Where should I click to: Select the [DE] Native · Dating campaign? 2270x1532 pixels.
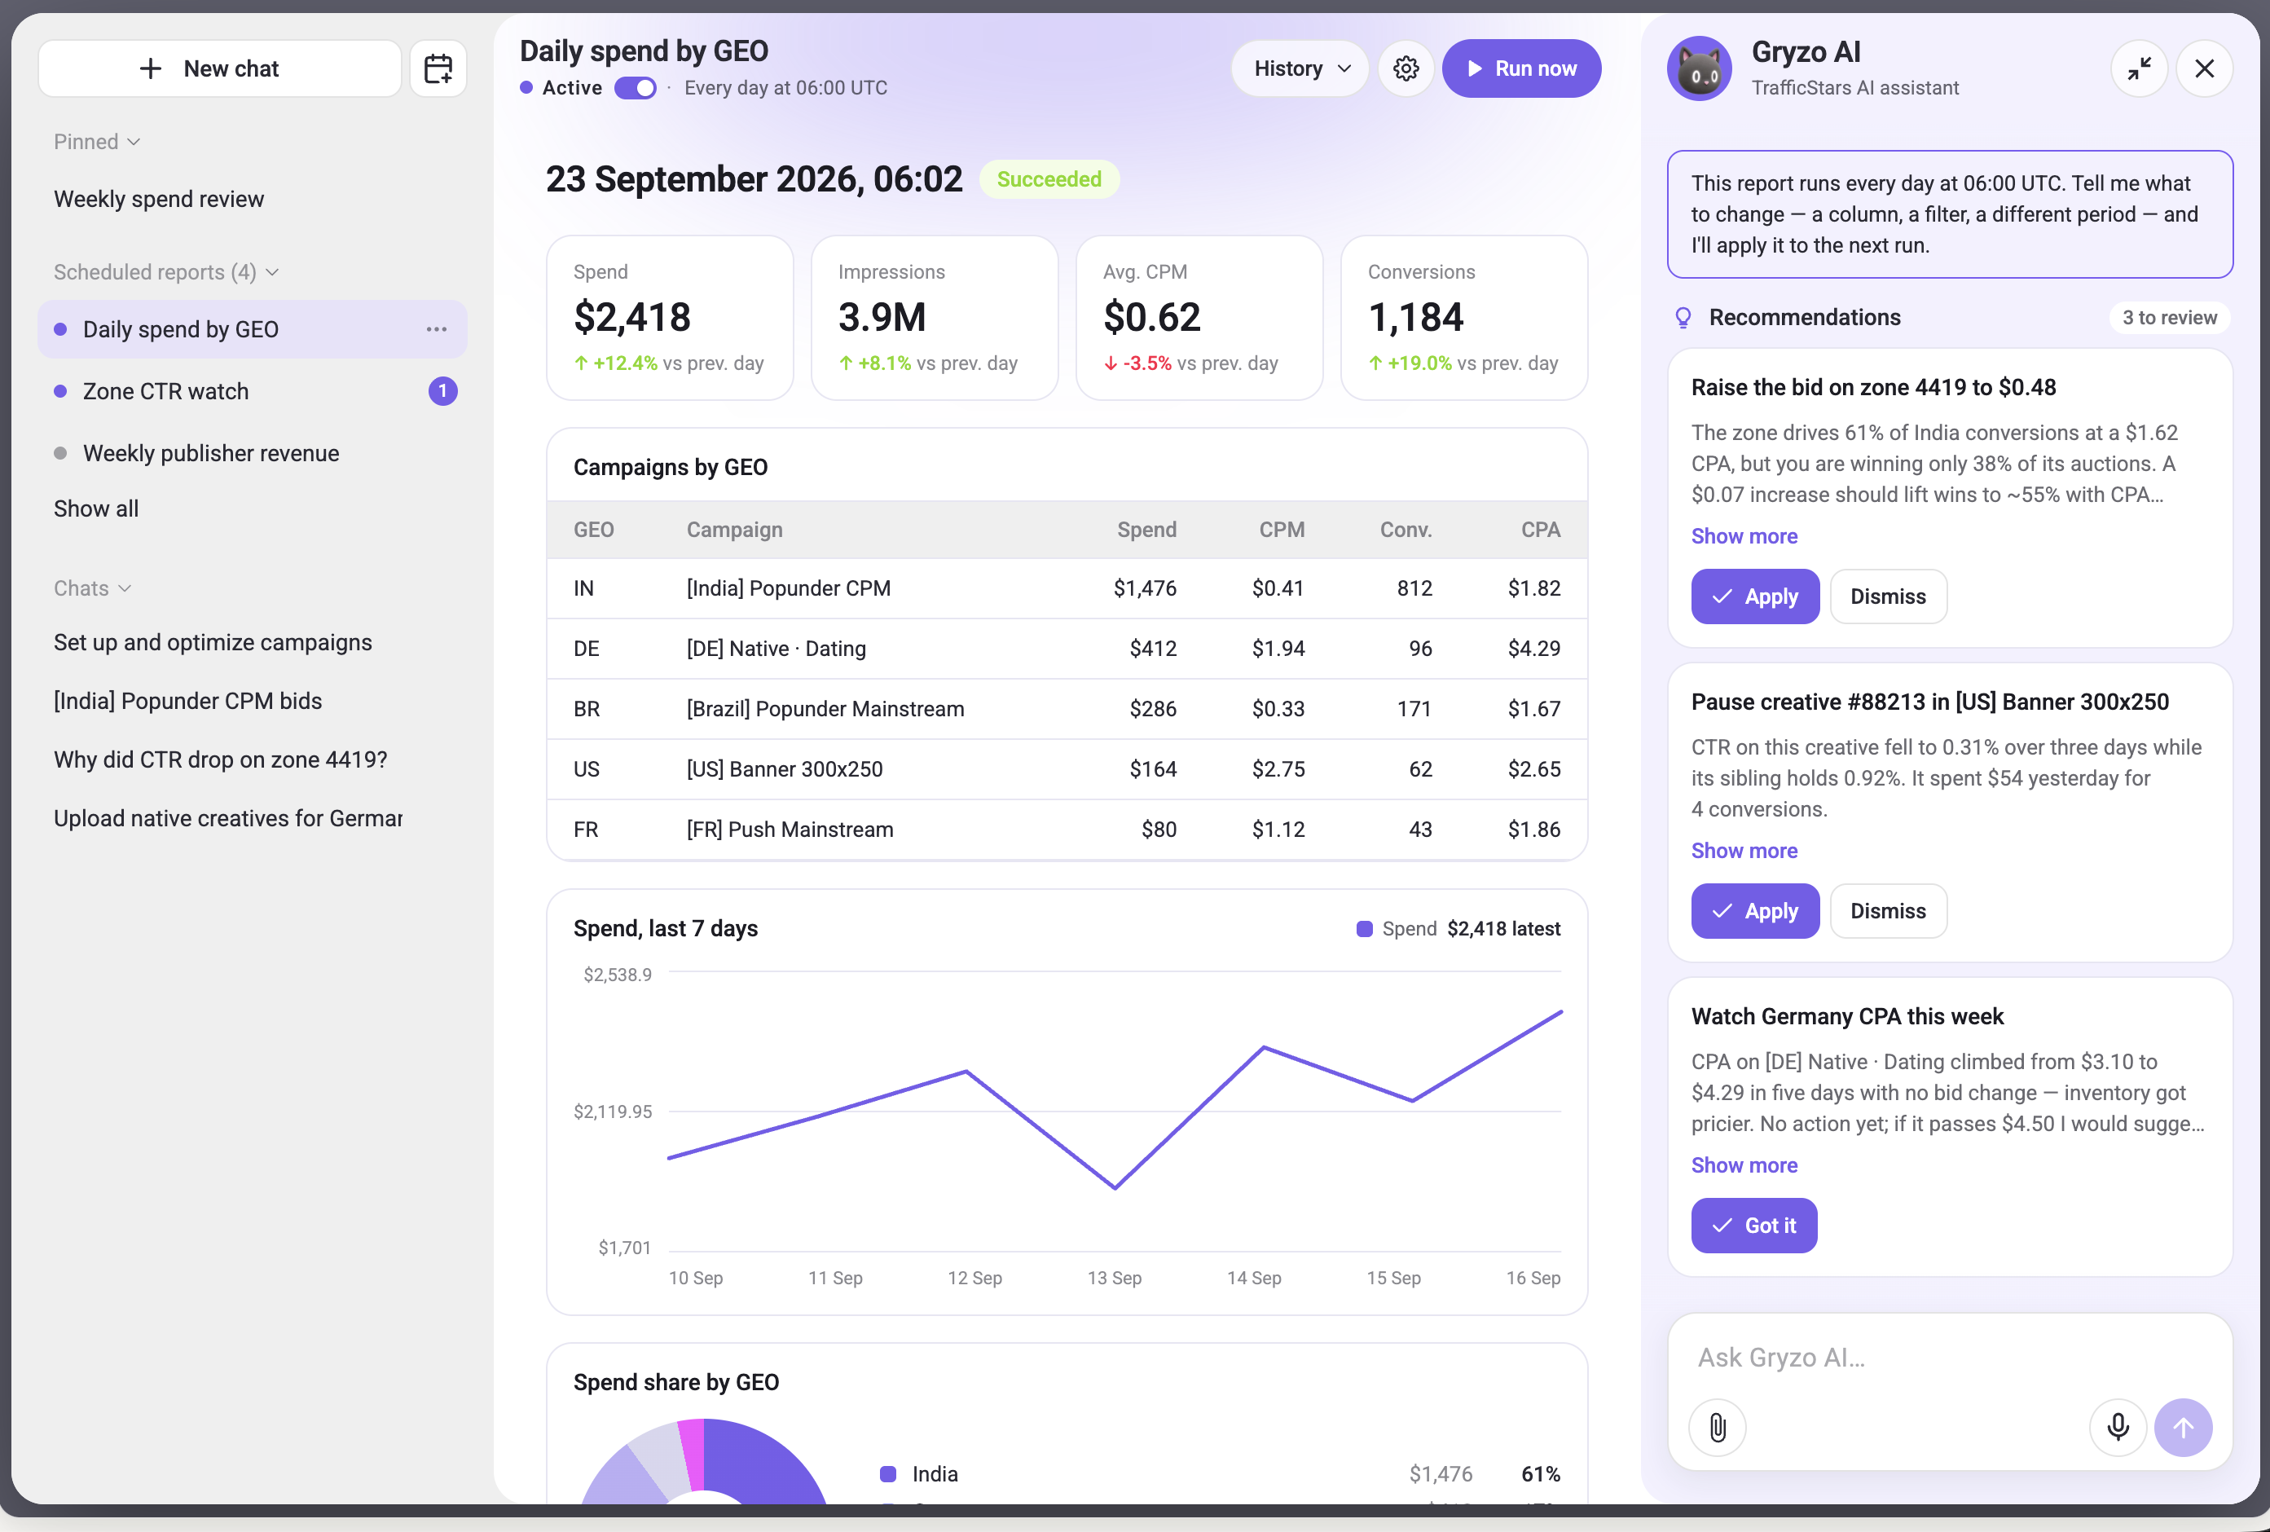pyautogui.click(x=776, y=649)
